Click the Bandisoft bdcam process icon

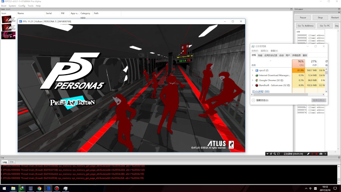click(257, 85)
